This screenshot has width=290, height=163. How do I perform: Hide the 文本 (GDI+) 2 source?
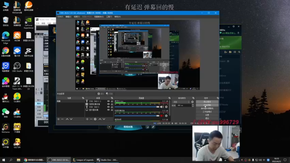108,101
